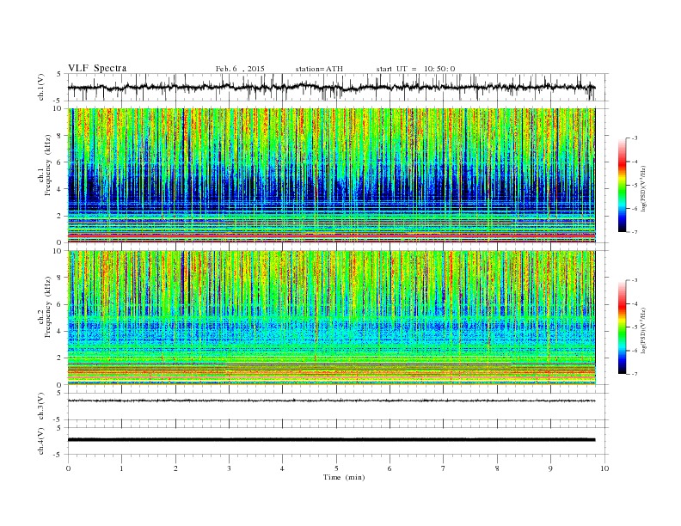
Task: Select the "start UT = 10:50:0" header text
Action: point(415,69)
